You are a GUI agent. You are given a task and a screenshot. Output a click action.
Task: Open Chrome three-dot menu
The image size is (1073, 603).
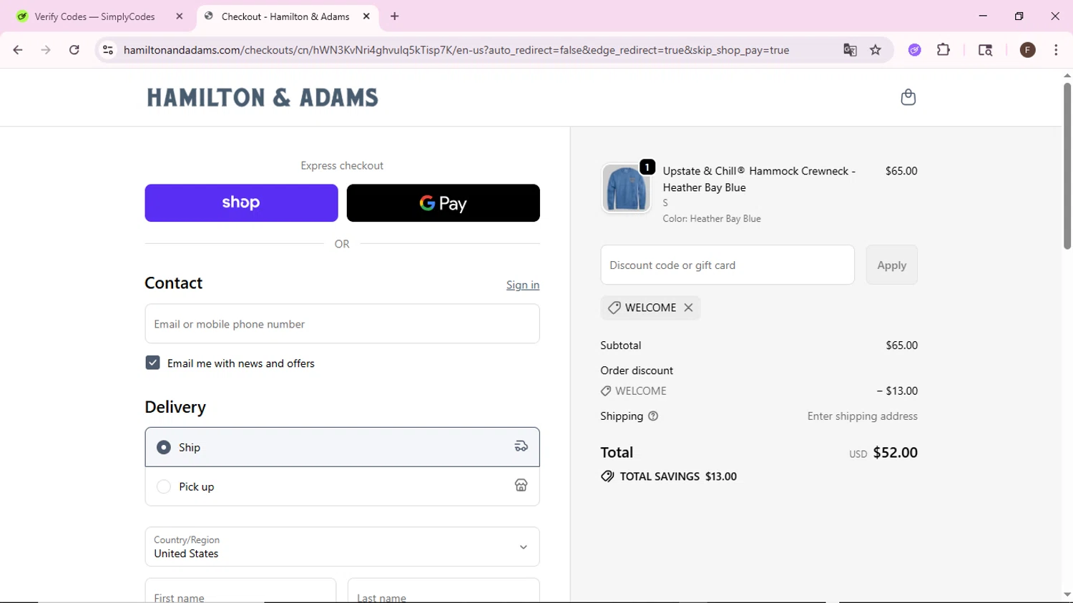coord(1056,50)
